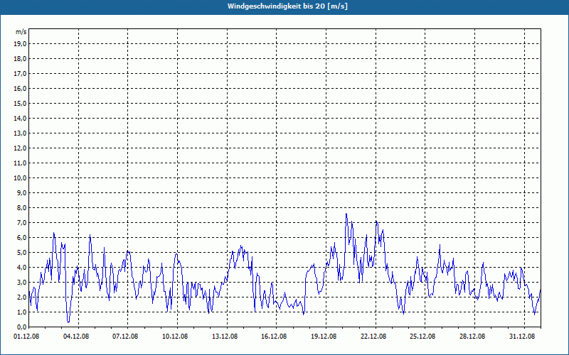Click the '16.12.08' date label
The width and height of the screenshot is (569, 355).
[x=274, y=337]
